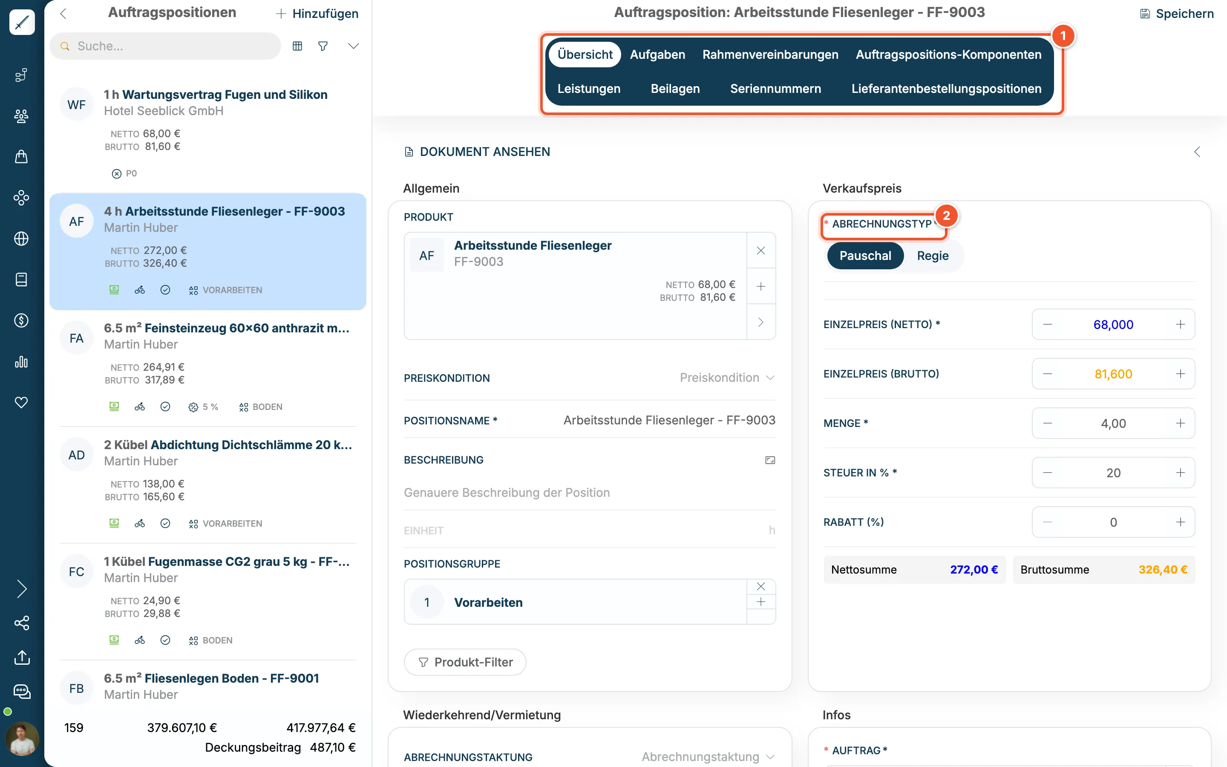Screen dimensions: 1227x767
Task: Open the Abrechnungstaktung dropdown
Action: click(708, 757)
